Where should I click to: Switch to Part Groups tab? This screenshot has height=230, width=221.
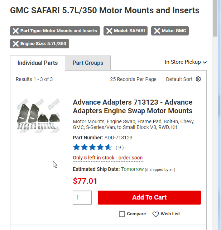(x=88, y=63)
